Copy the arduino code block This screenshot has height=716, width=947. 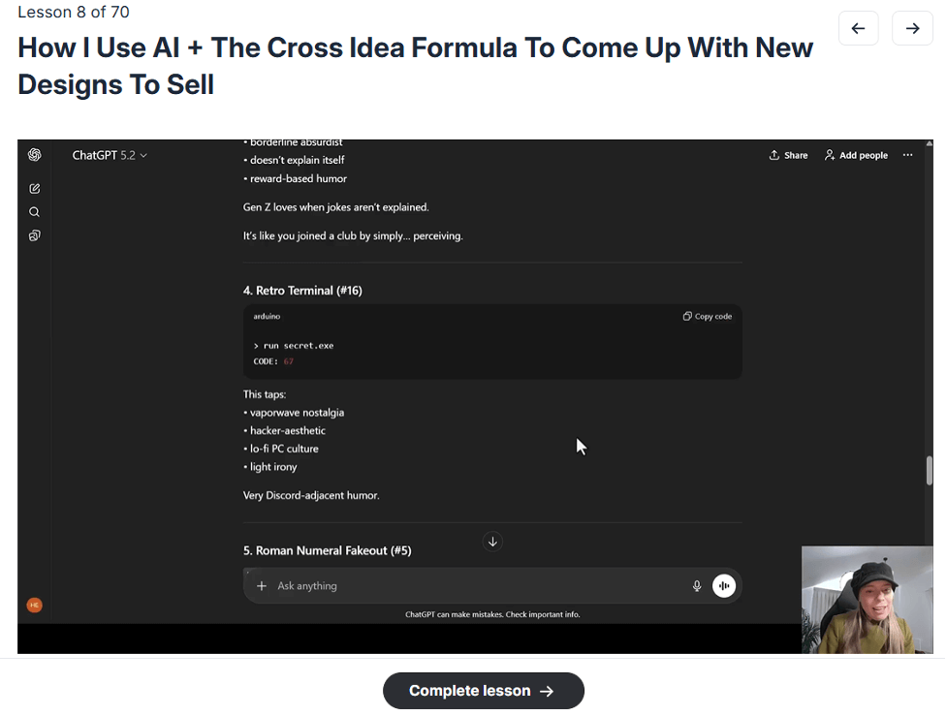click(x=707, y=316)
